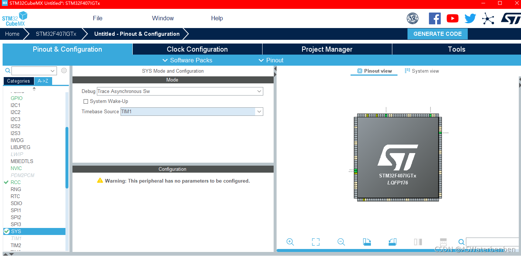
Task: Open the ST YouTube channel icon
Action: pos(453,18)
